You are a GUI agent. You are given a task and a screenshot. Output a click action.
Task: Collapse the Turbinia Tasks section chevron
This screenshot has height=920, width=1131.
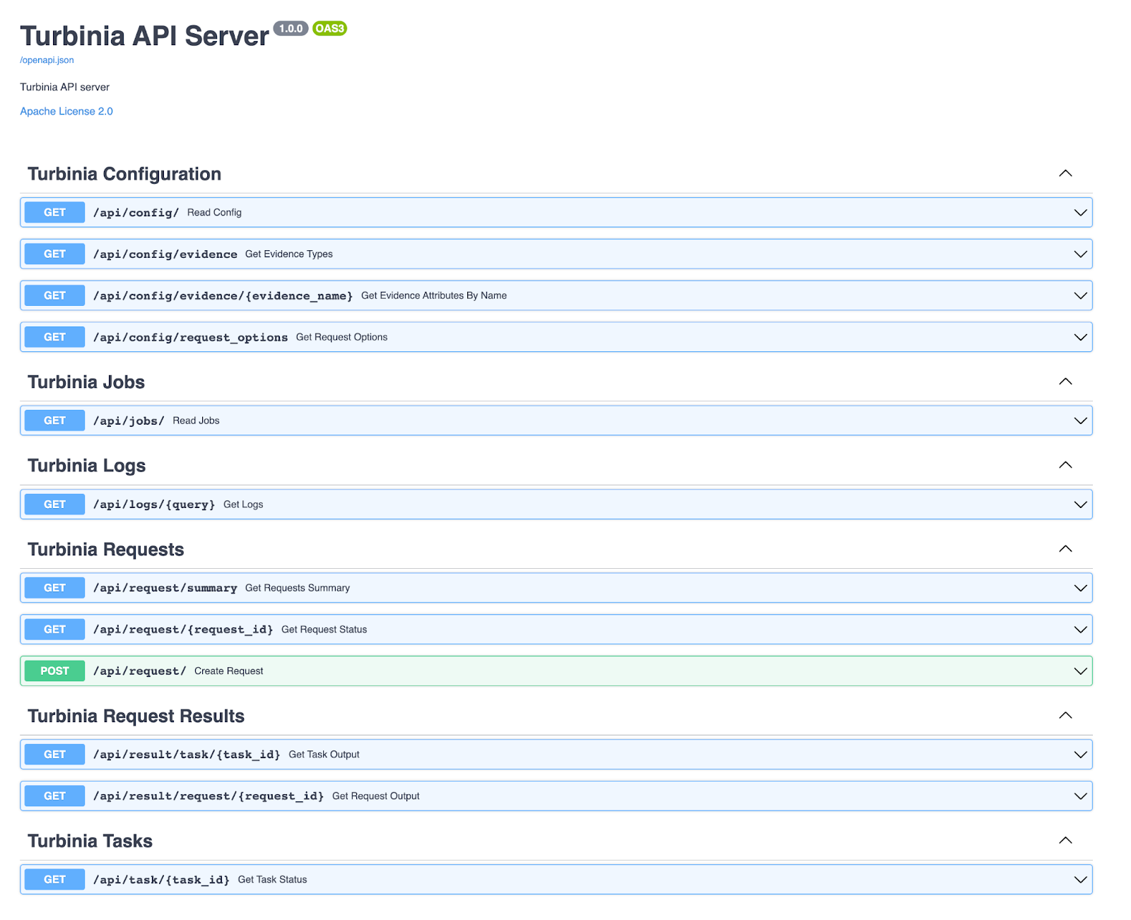[x=1065, y=841]
